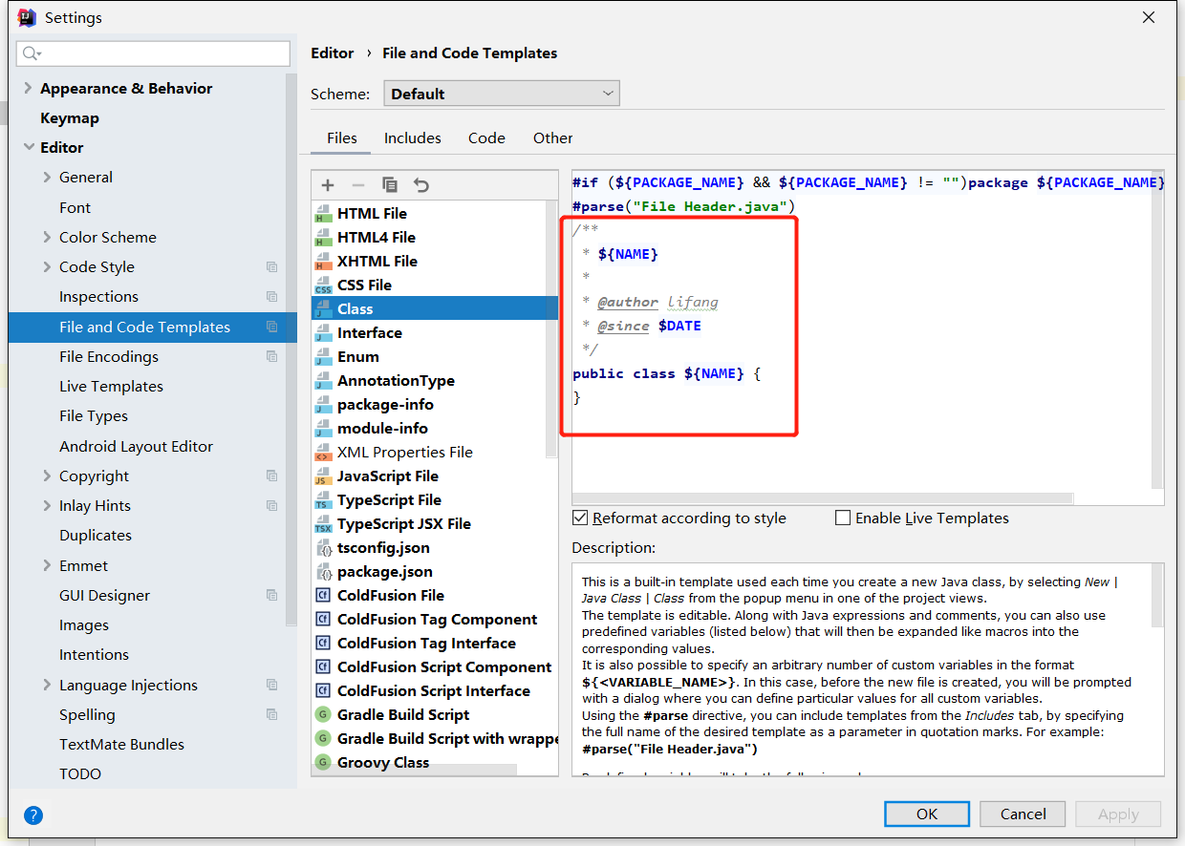
Task: Click the JavaScript File template icon
Action: click(x=323, y=476)
